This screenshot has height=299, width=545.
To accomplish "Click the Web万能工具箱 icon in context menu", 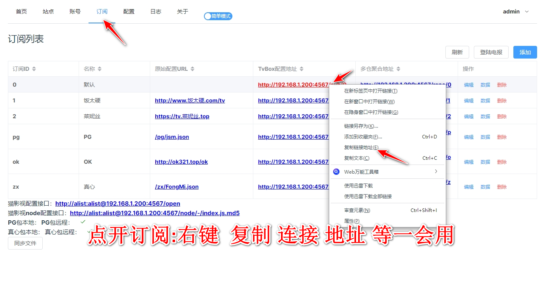I will point(336,172).
